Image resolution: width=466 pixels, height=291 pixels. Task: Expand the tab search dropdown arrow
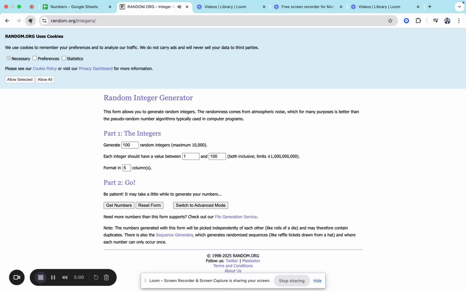tap(459, 7)
